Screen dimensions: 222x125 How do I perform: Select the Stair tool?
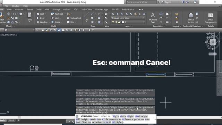tap(55, 18)
